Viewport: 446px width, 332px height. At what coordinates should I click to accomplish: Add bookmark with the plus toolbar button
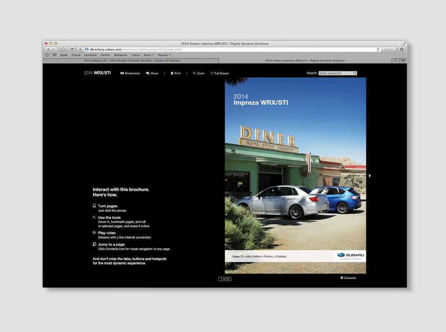pos(80,49)
